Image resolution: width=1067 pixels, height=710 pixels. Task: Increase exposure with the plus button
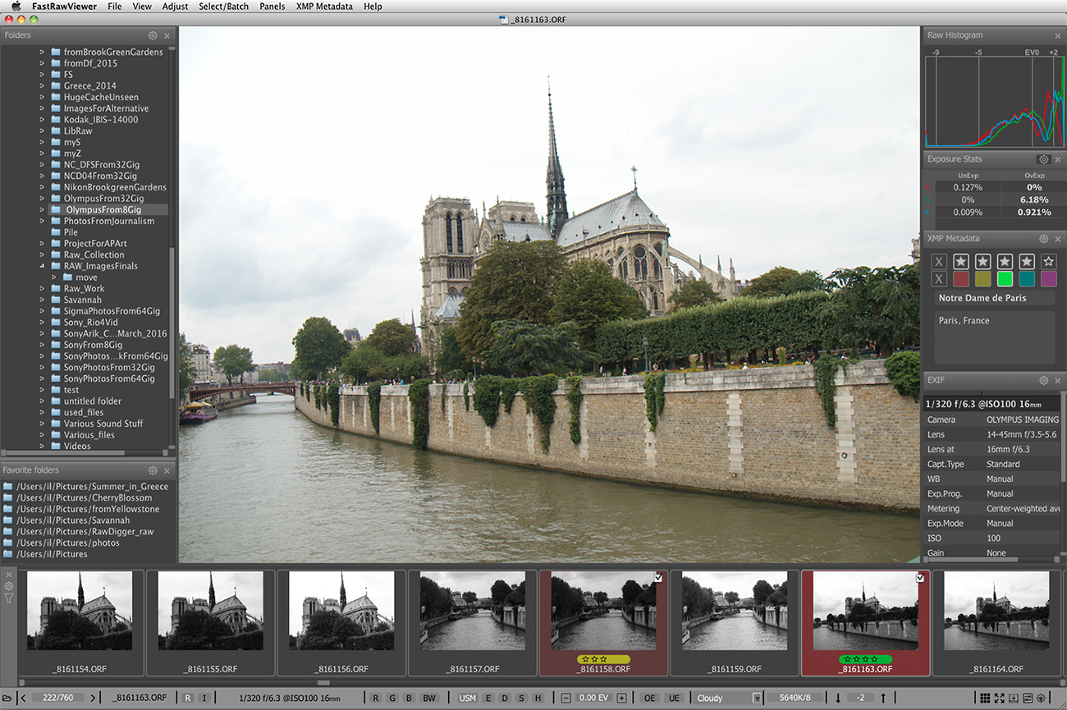pyautogui.click(x=621, y=698)
